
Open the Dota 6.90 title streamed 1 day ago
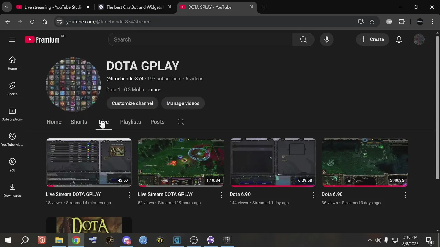(x=240, y=194)
